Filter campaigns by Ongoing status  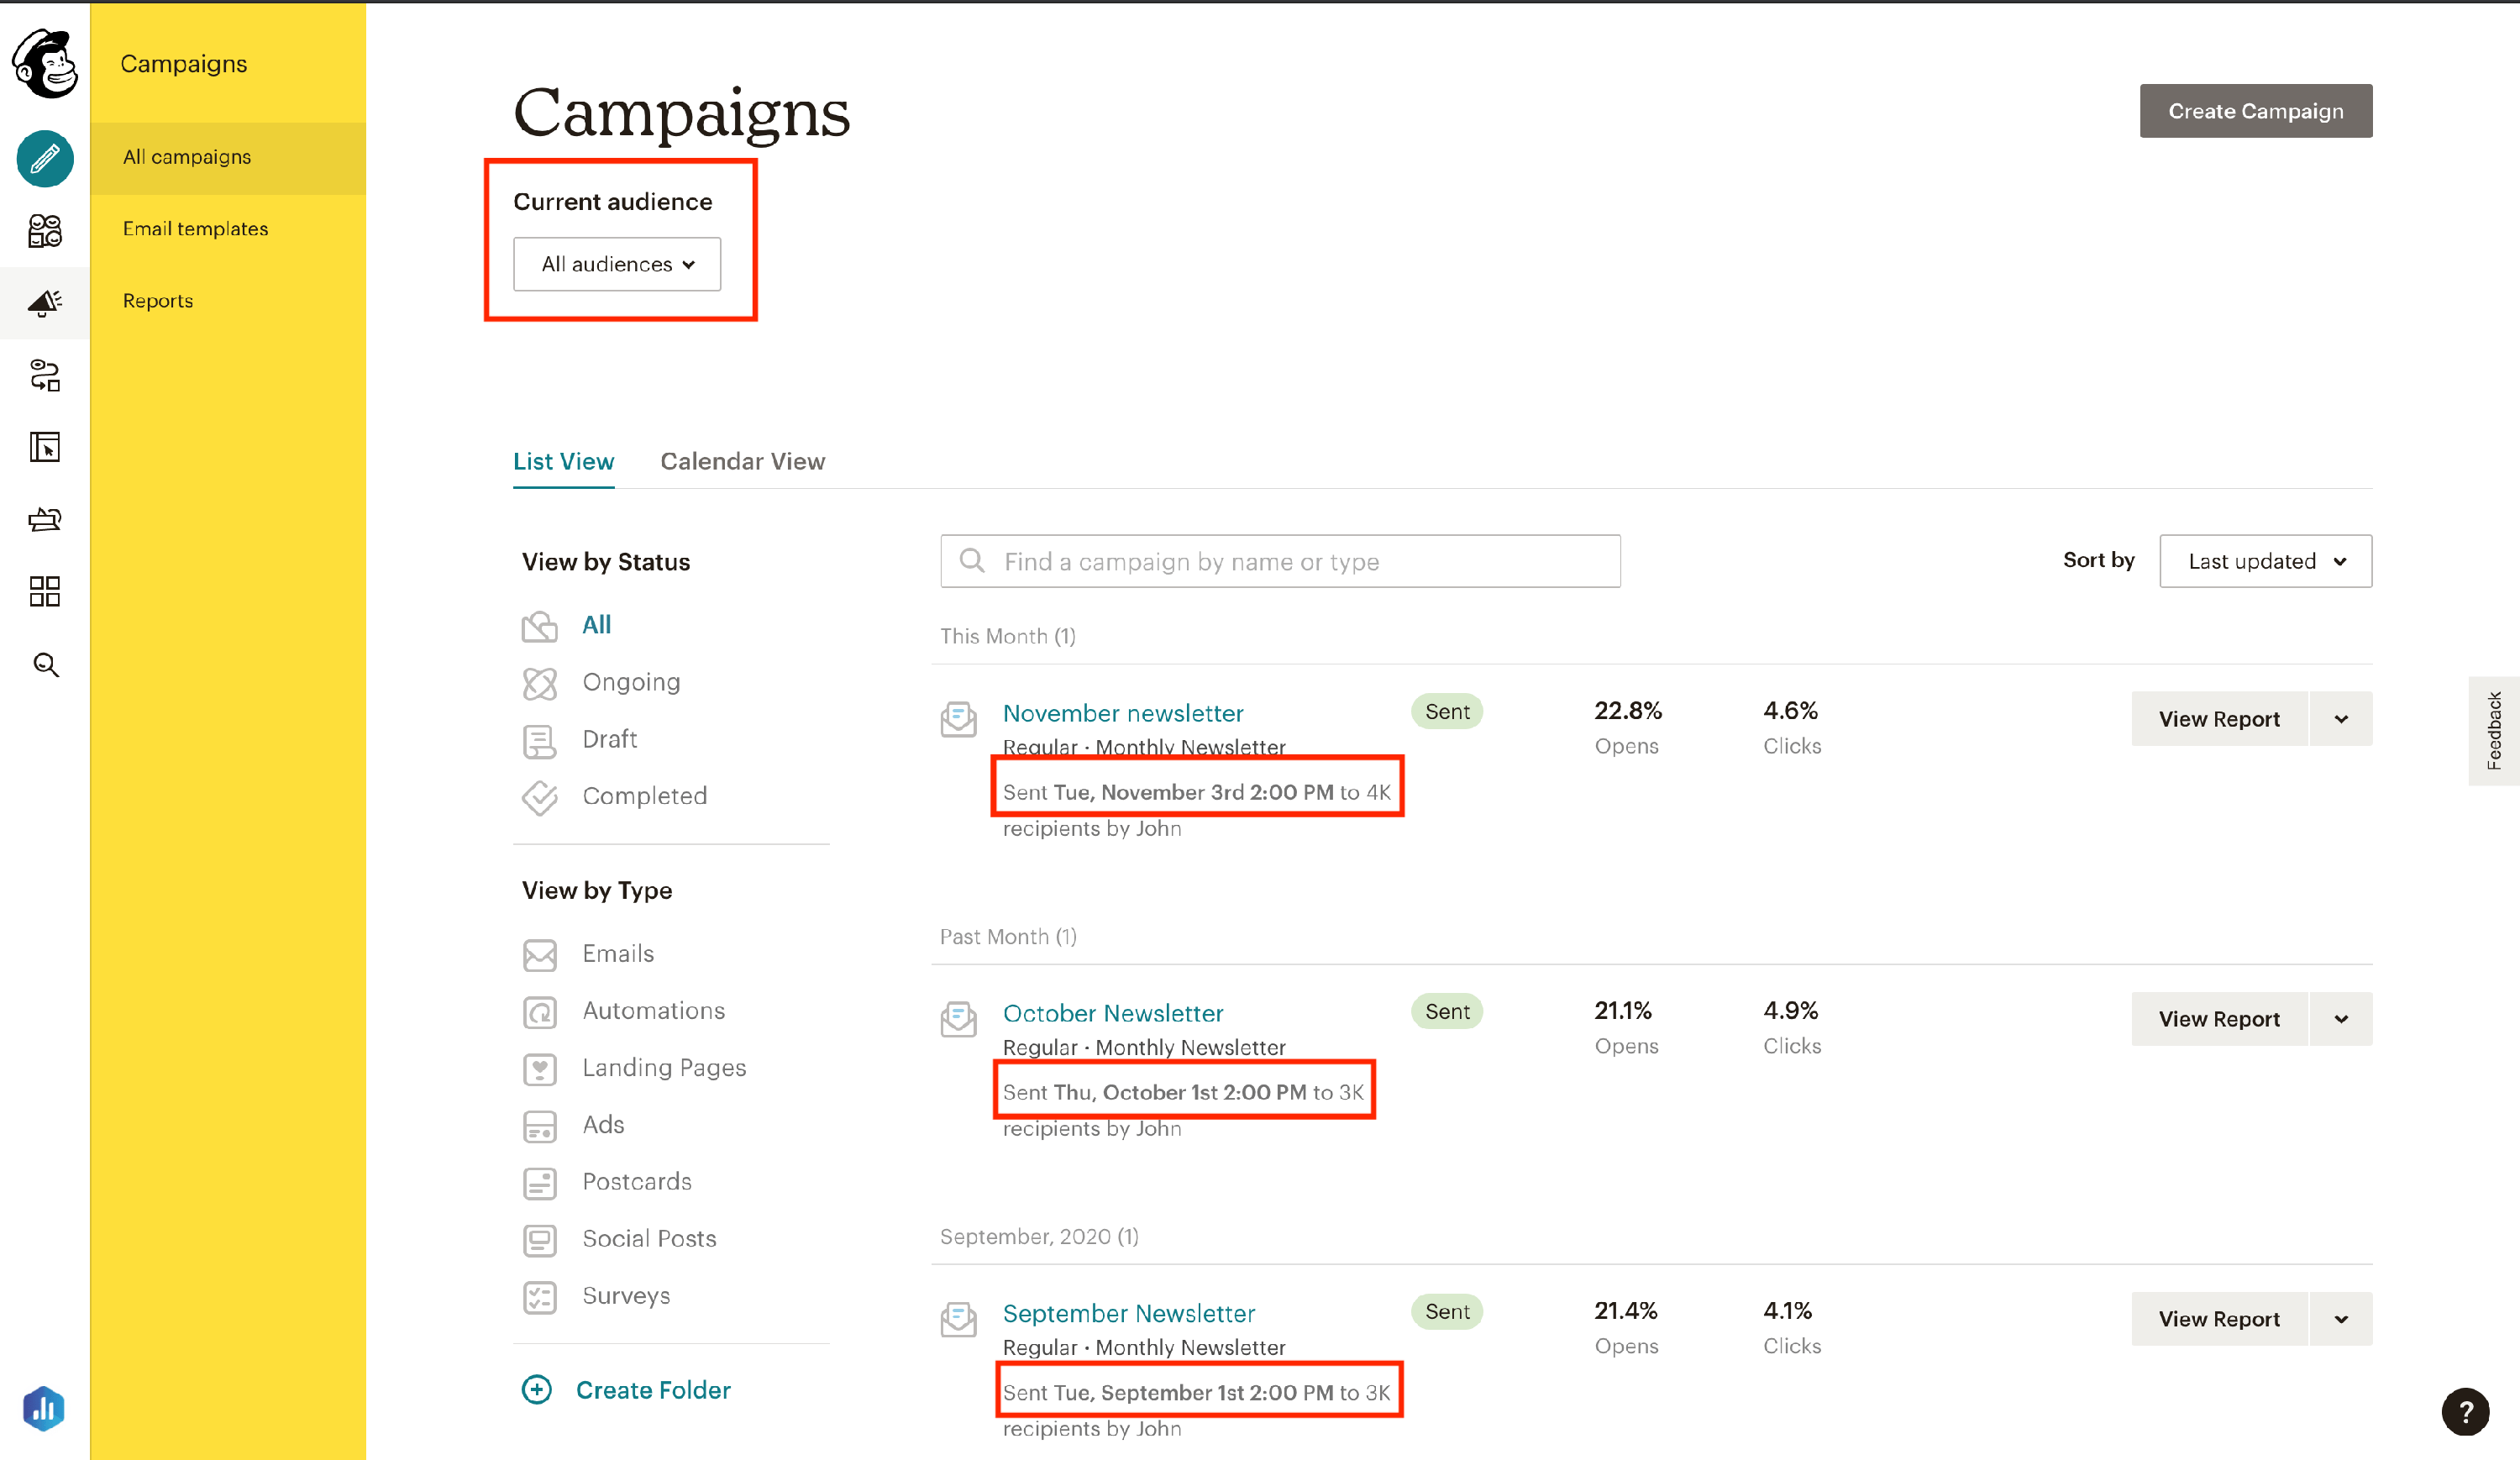[630, 682]
